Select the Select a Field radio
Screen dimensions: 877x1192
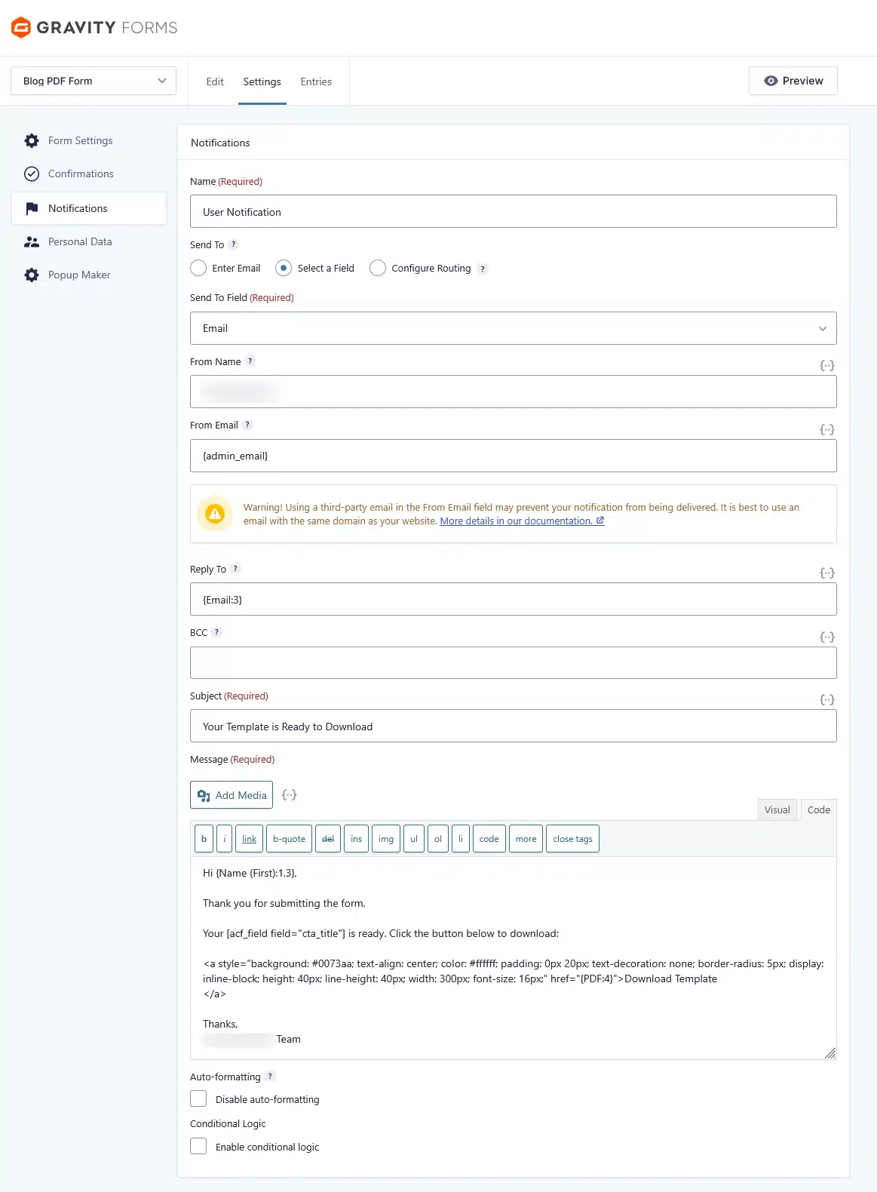point(284,268)
